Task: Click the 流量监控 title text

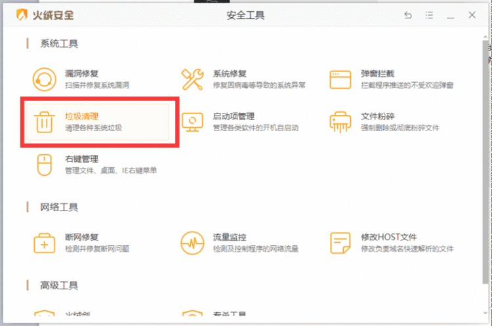Action: pos(230,237)
